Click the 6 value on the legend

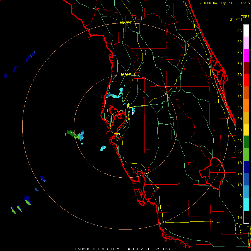click(x=240, y=196)
